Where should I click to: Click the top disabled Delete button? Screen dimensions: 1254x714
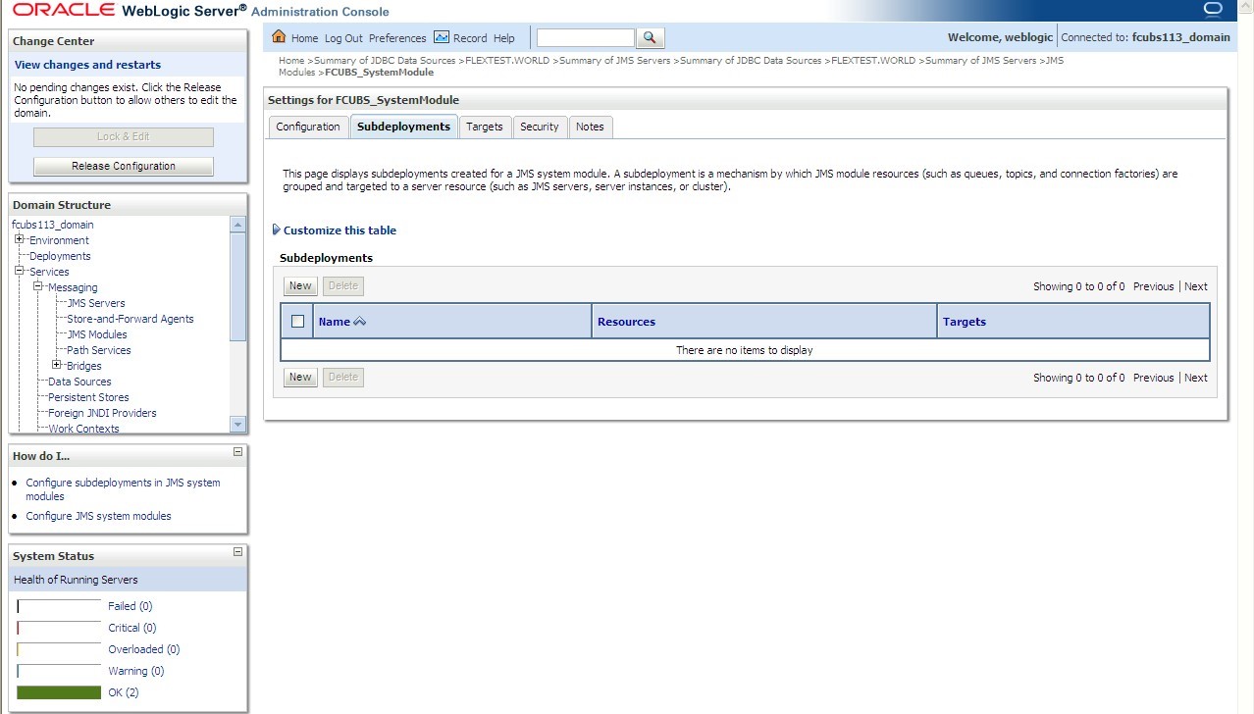click(343, 286)
